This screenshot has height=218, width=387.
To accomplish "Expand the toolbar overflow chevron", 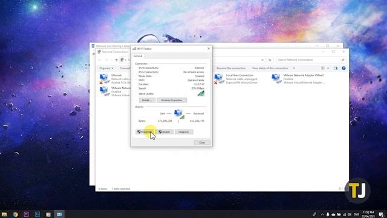I will pos(294,68).
